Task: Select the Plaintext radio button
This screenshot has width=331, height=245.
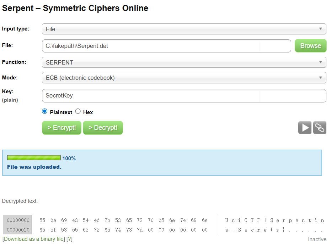Action: click(44, 111)
